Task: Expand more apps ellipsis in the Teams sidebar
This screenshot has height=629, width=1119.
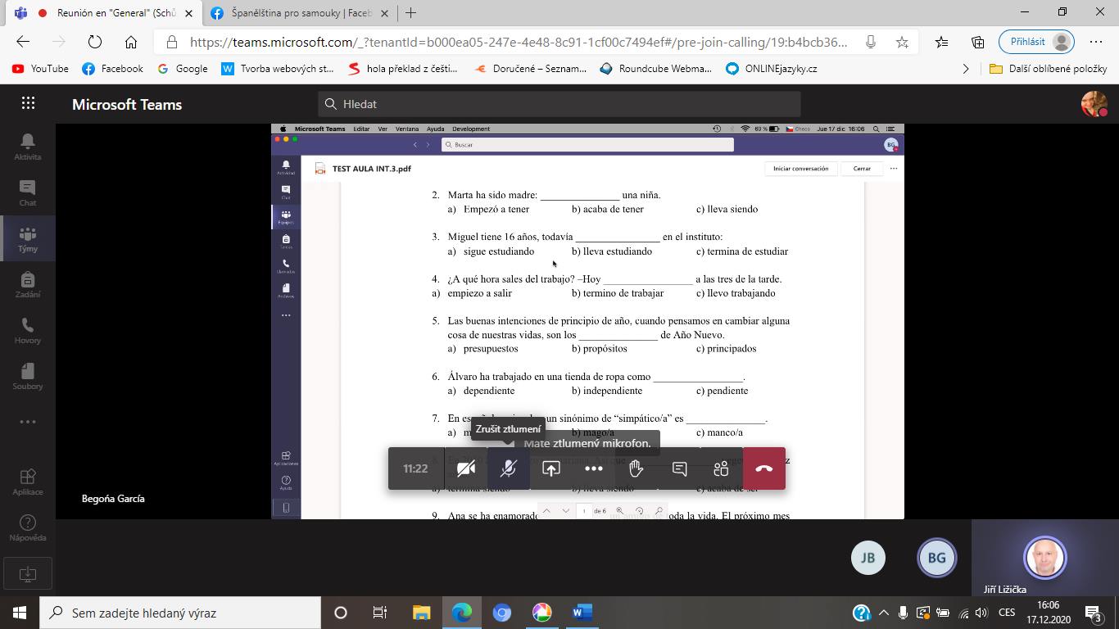Action: tap(28, 422)
